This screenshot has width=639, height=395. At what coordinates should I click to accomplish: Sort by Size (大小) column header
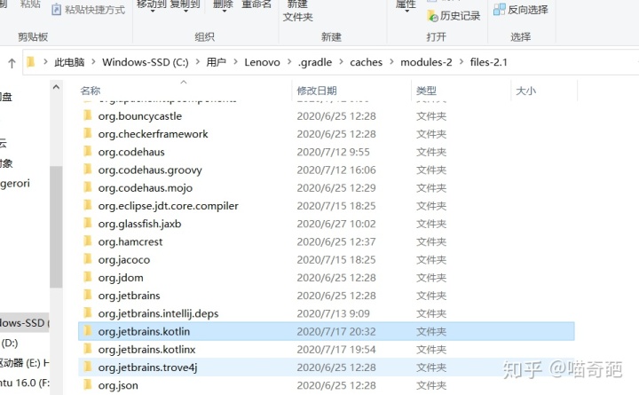525,91
